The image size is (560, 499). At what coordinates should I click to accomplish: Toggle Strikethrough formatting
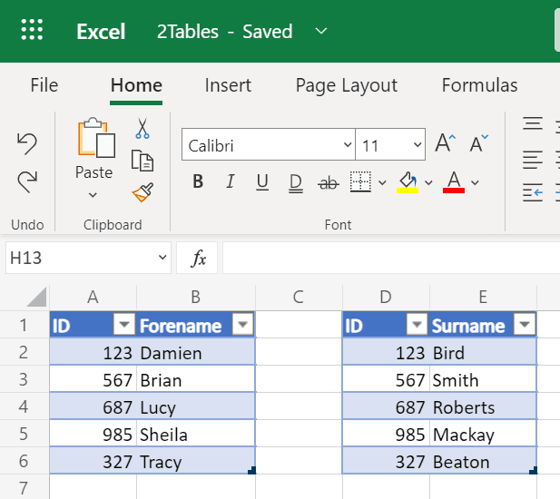[x=328, y=183]
